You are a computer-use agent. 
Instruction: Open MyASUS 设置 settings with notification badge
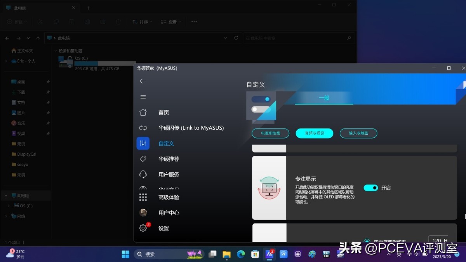coord(163,228)
